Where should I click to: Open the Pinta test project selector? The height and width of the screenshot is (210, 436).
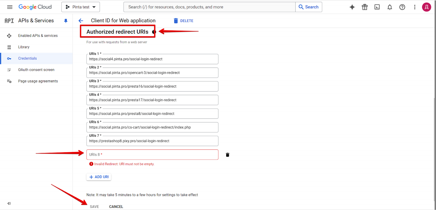pyautogui.click(x=81, y=7)
